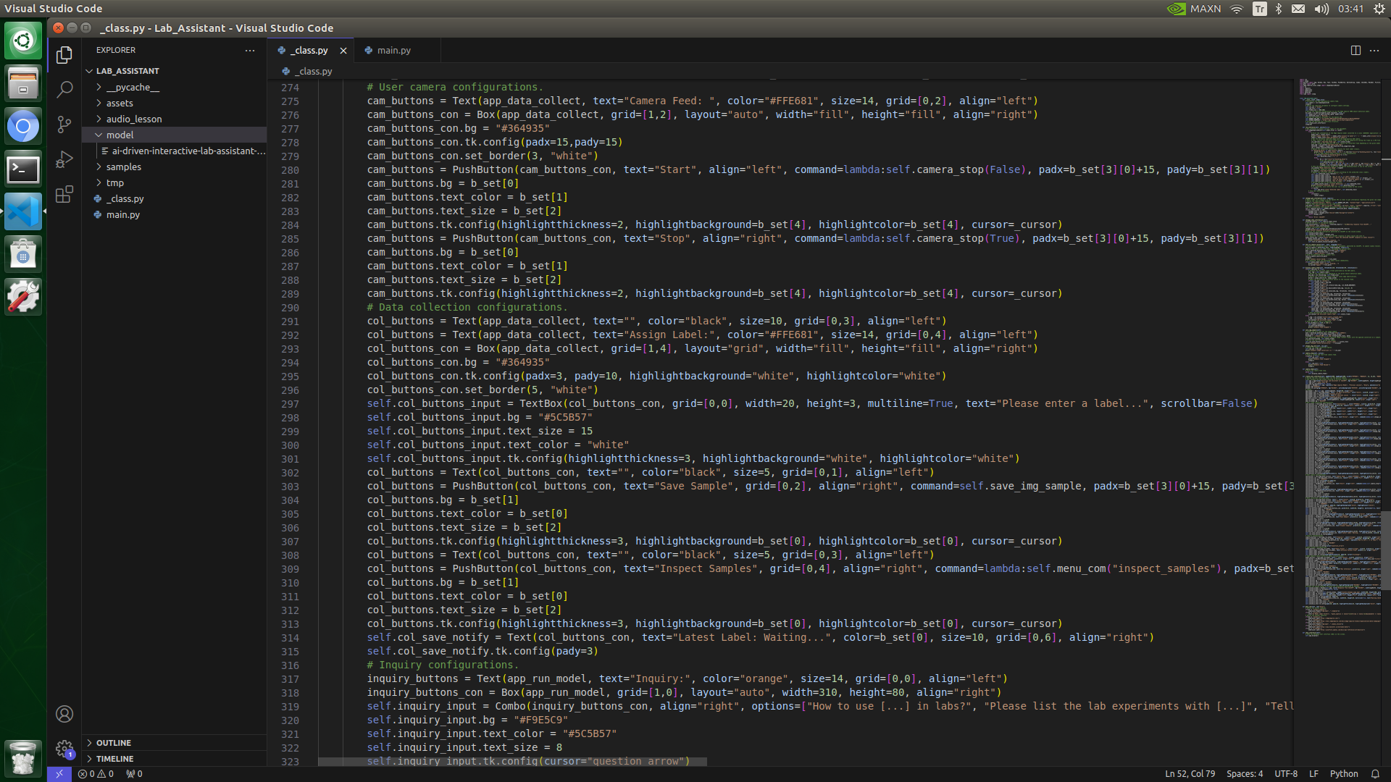Select the _class.py editor tab
The height and width of the screenshot is (782, 1391).
pos(311,51)
